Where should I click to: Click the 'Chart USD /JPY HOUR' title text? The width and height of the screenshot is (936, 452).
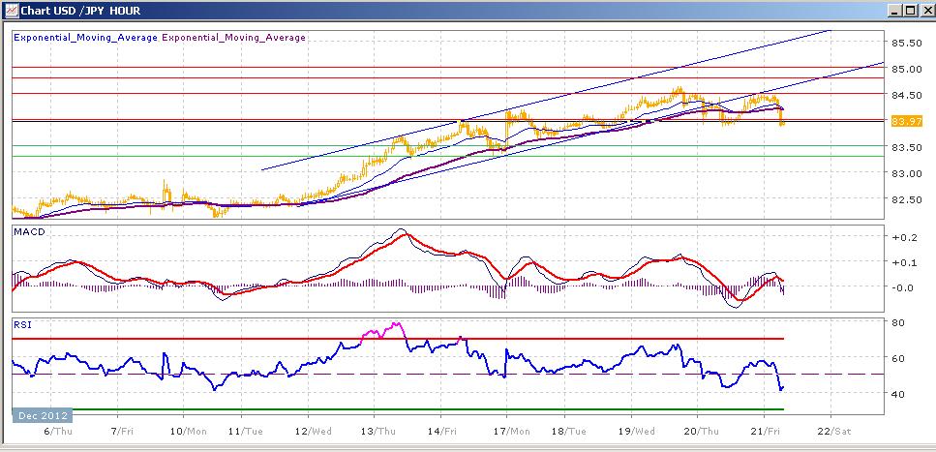80,10
